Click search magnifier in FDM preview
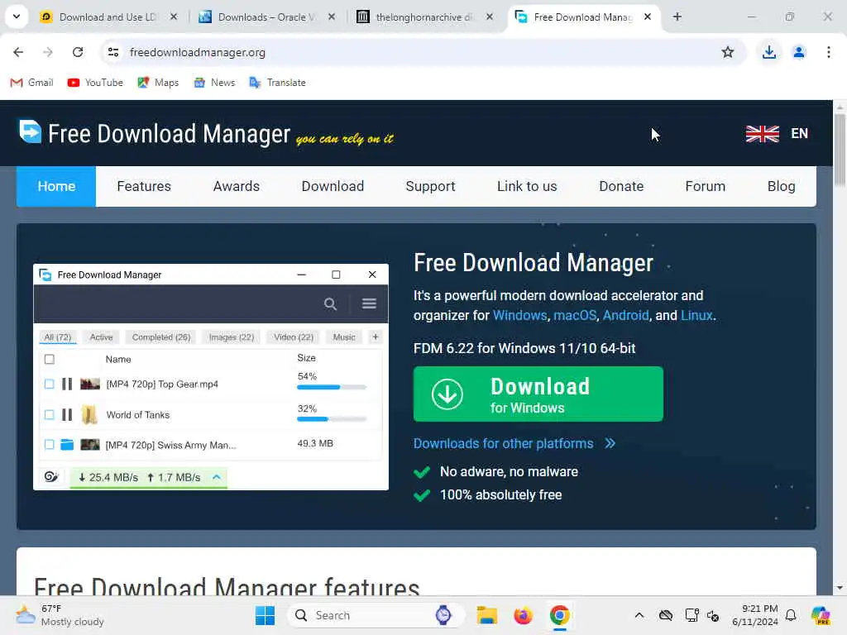This screenshot has width=847, height=635. (330, 304)
